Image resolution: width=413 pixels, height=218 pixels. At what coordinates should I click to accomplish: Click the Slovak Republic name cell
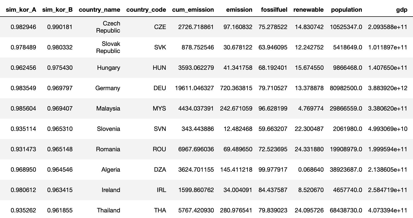point(108,47)
